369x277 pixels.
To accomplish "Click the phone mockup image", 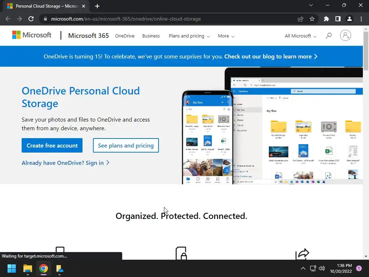I will point(208,137).
